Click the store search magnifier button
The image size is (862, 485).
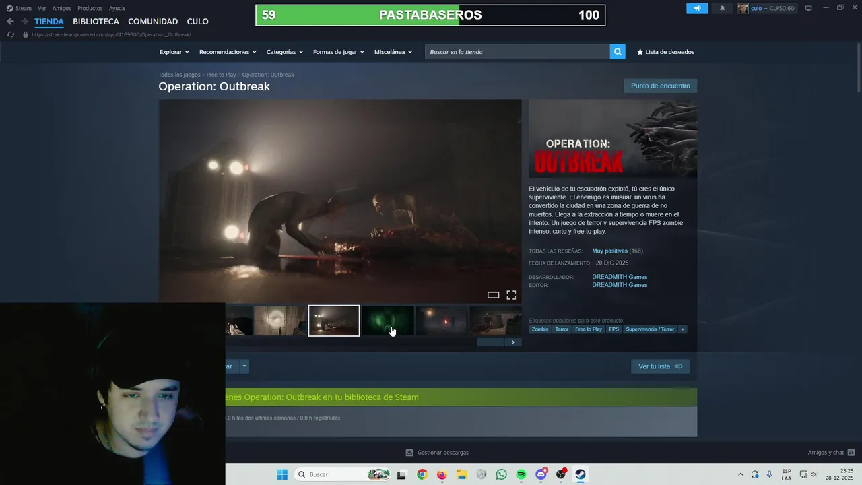click(x=618, y=52)
